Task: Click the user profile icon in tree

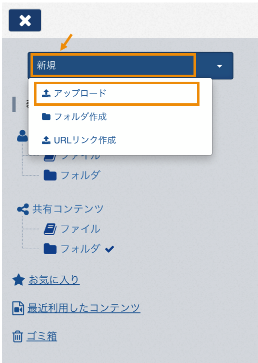Action: point(22,136)
